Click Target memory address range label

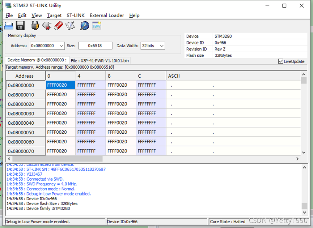[x=60, y=67]
